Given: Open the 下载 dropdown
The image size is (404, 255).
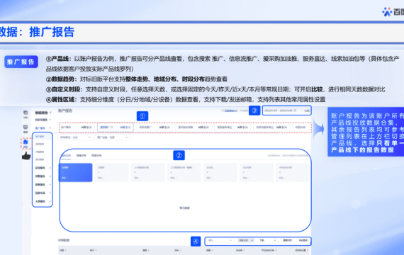Looking at the screenshot, I should point(268,240).
